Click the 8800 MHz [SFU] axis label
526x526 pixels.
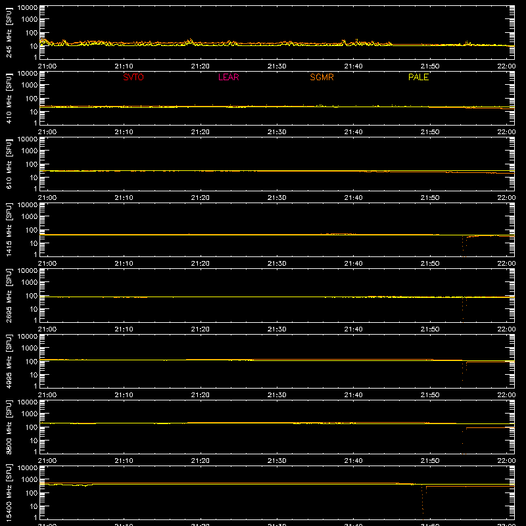click(9, 427)
